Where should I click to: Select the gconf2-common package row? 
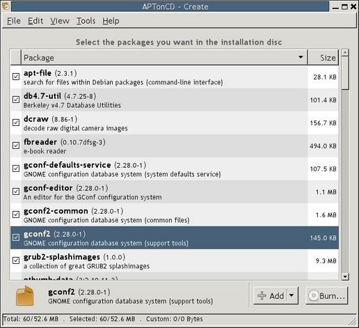(x=175, y=214)
